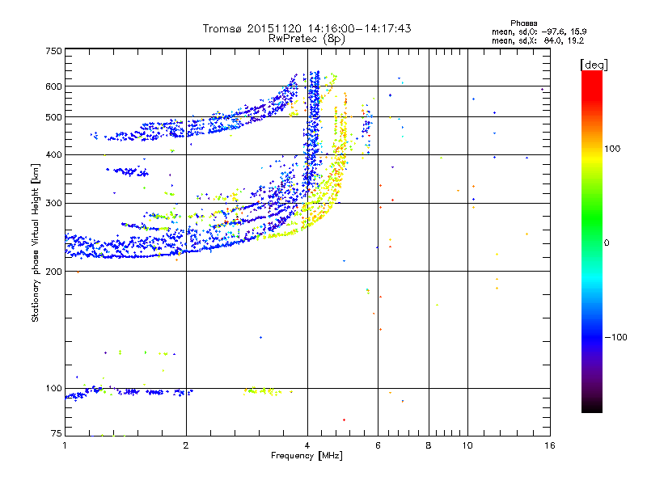Click the frequency axis tick label "2"
Image resolution: width=647 pixels, height=485 pixels.
pos(186,445)
